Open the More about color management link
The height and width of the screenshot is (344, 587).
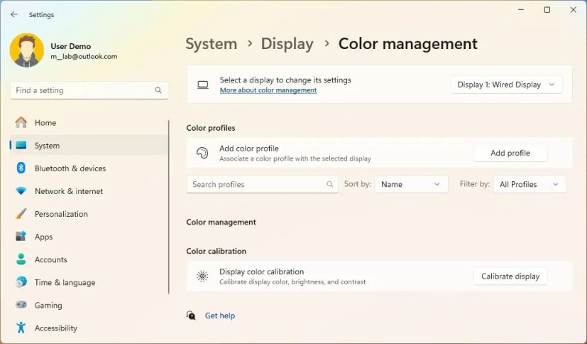point(268,91)
